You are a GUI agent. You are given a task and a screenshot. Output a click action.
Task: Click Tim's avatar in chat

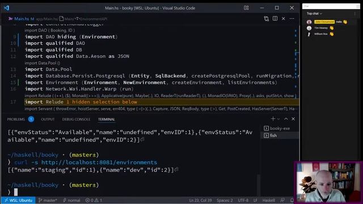[x=309, y=28]
